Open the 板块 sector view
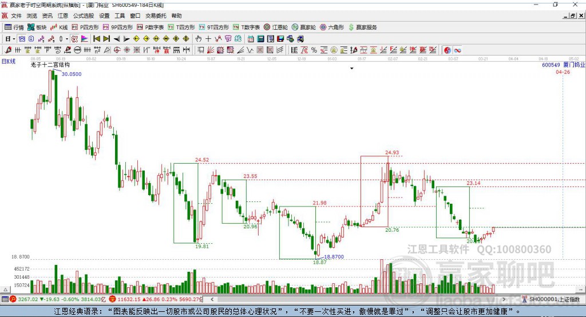 37,27
